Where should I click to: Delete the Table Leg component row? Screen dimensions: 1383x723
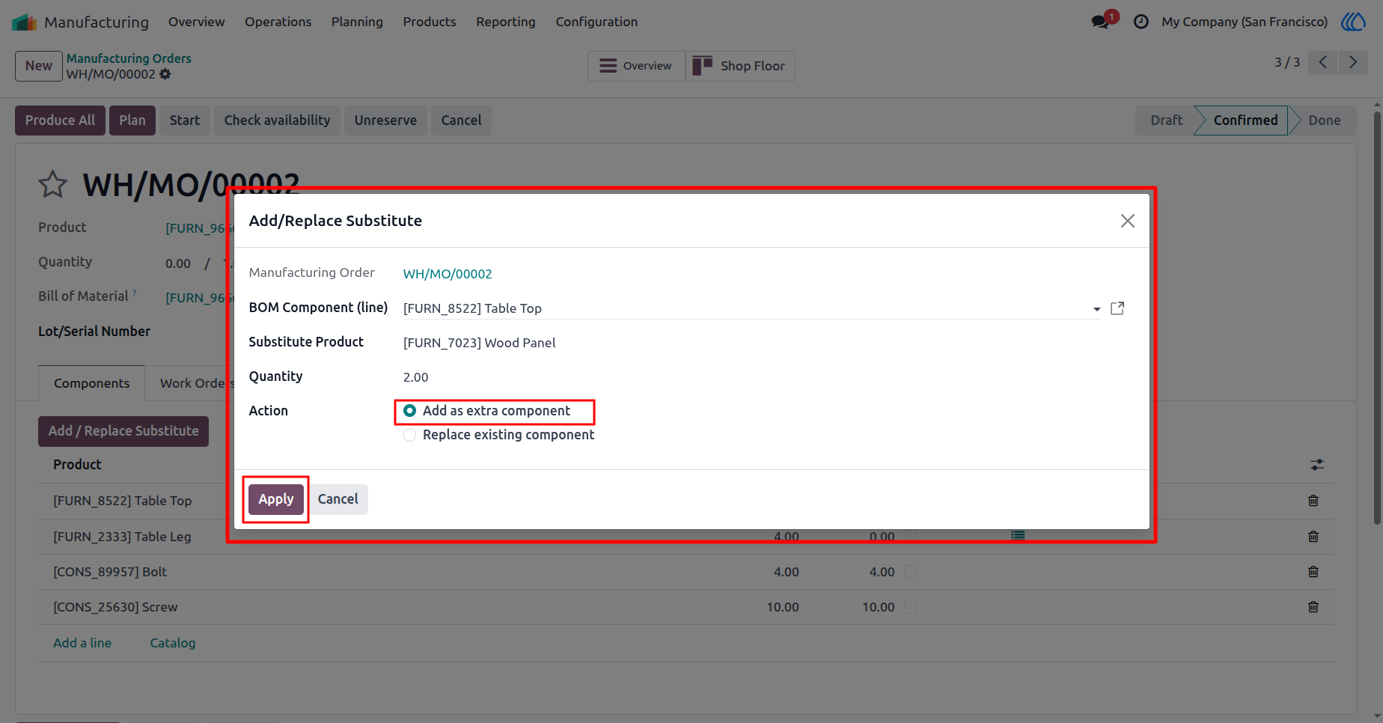[x=1313, y=537]
